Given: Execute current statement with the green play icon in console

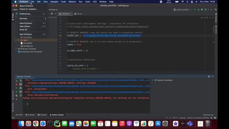Looking at the screenshot, I should 16,88.
